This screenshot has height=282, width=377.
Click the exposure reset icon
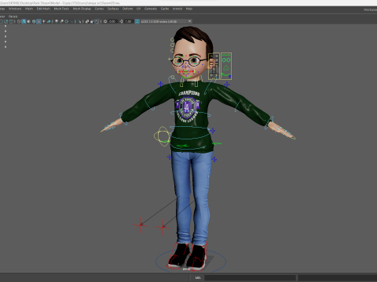coord(105,21)
